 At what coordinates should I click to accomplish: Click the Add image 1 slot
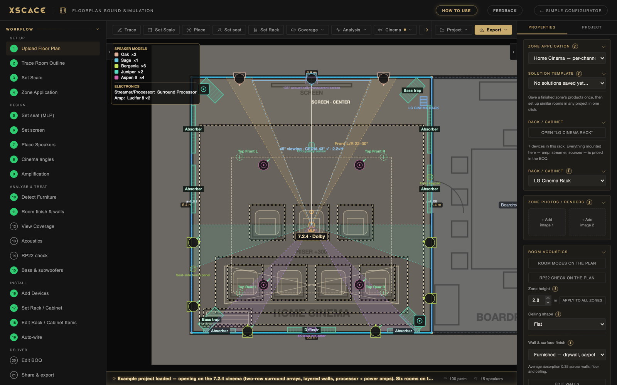(547, 222)
